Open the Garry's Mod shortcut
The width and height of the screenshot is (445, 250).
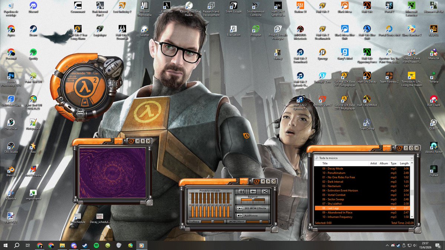tap(345, 54)
